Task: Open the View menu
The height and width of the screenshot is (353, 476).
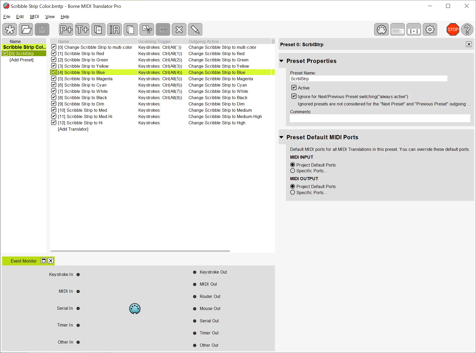Action: coord(50,17)
